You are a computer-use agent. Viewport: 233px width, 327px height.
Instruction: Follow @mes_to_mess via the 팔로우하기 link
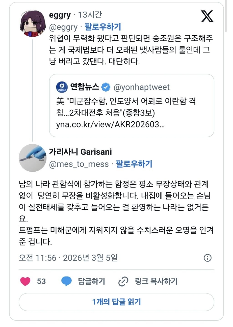[134, 164]
